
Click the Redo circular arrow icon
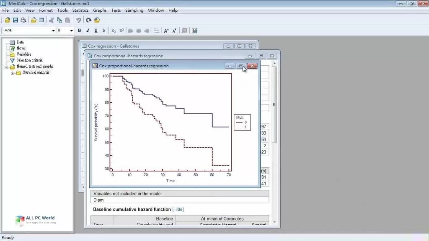[x=88, y=20]
